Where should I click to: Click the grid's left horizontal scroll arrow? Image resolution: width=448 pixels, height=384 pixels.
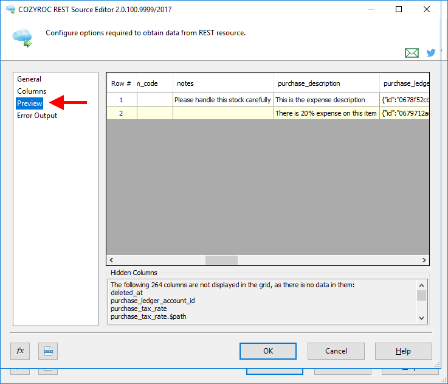(x=111, y=260)
